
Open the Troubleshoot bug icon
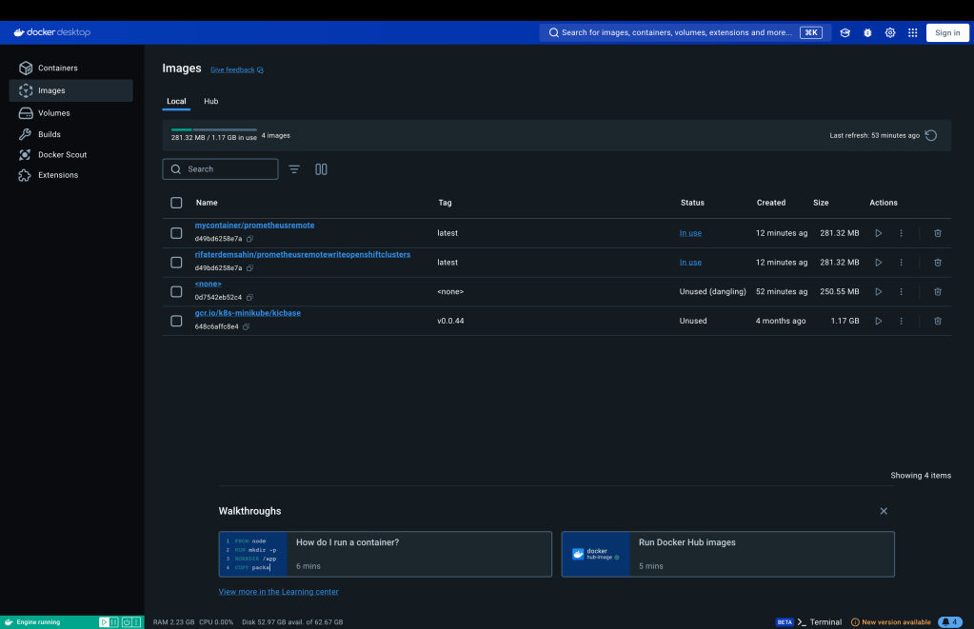coord(867,33)
